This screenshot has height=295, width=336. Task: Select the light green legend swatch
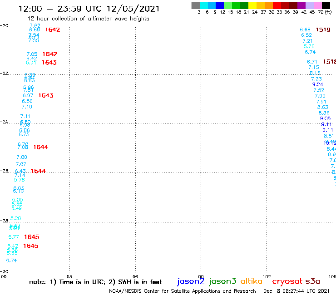(x=228, y=5)
